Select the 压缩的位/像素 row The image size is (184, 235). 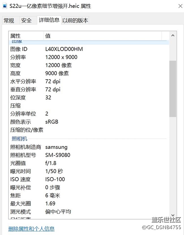point(89,130)
